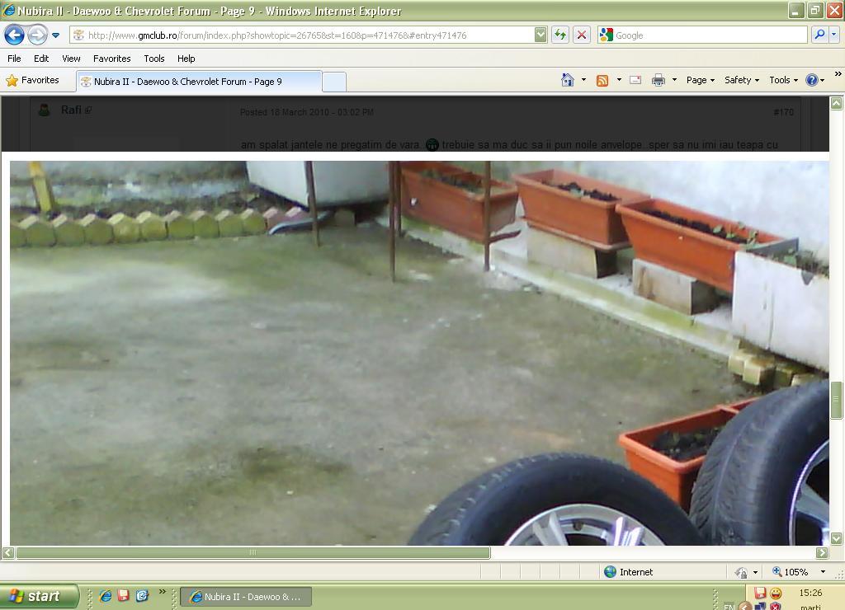Expand the feeds dropdown arrow
Viewport: 845px width, 610px height.
point(619,80)
